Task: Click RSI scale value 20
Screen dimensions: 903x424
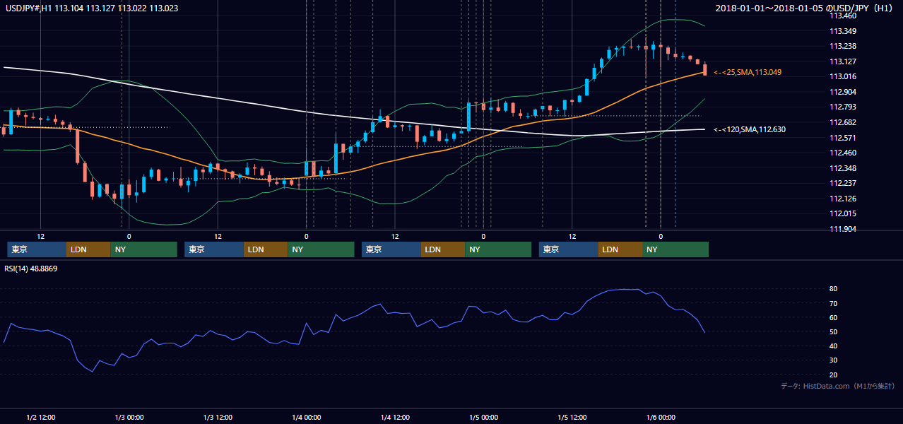Action: tap(834, 375)
